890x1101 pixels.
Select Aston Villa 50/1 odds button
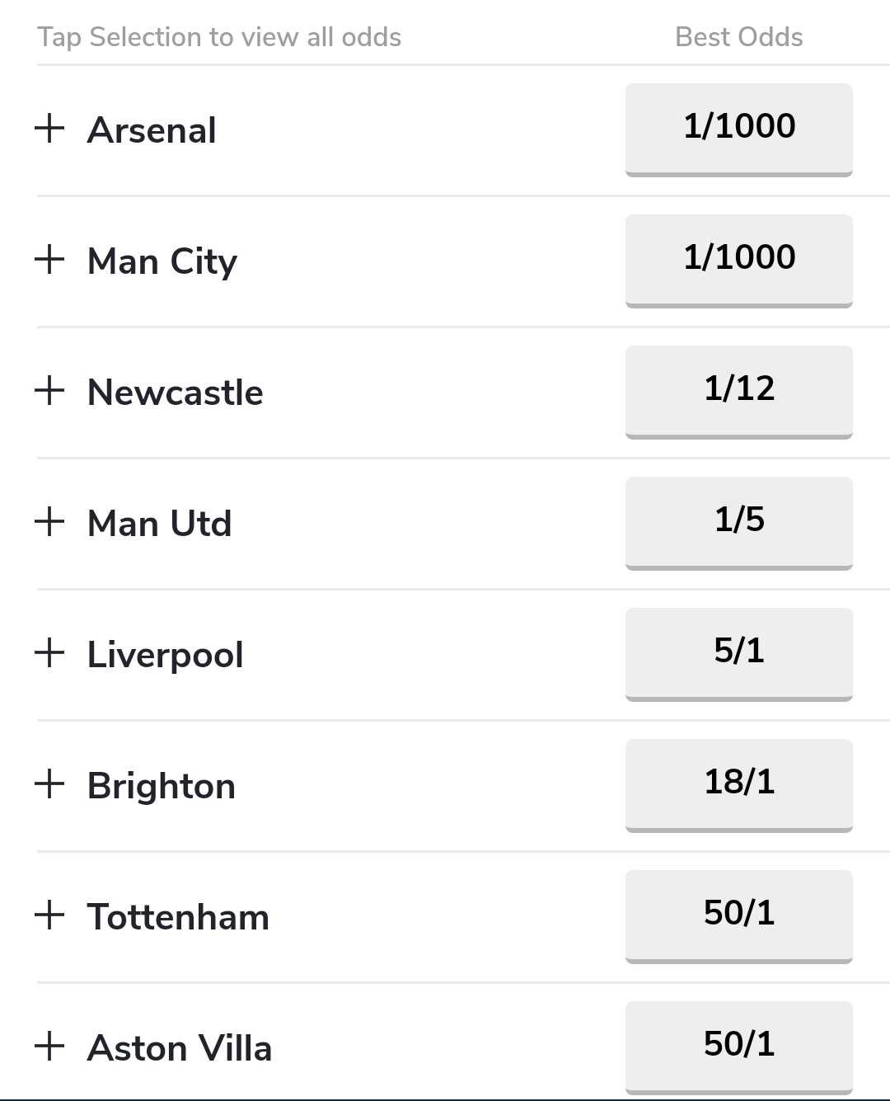[x=738, y=1047]
